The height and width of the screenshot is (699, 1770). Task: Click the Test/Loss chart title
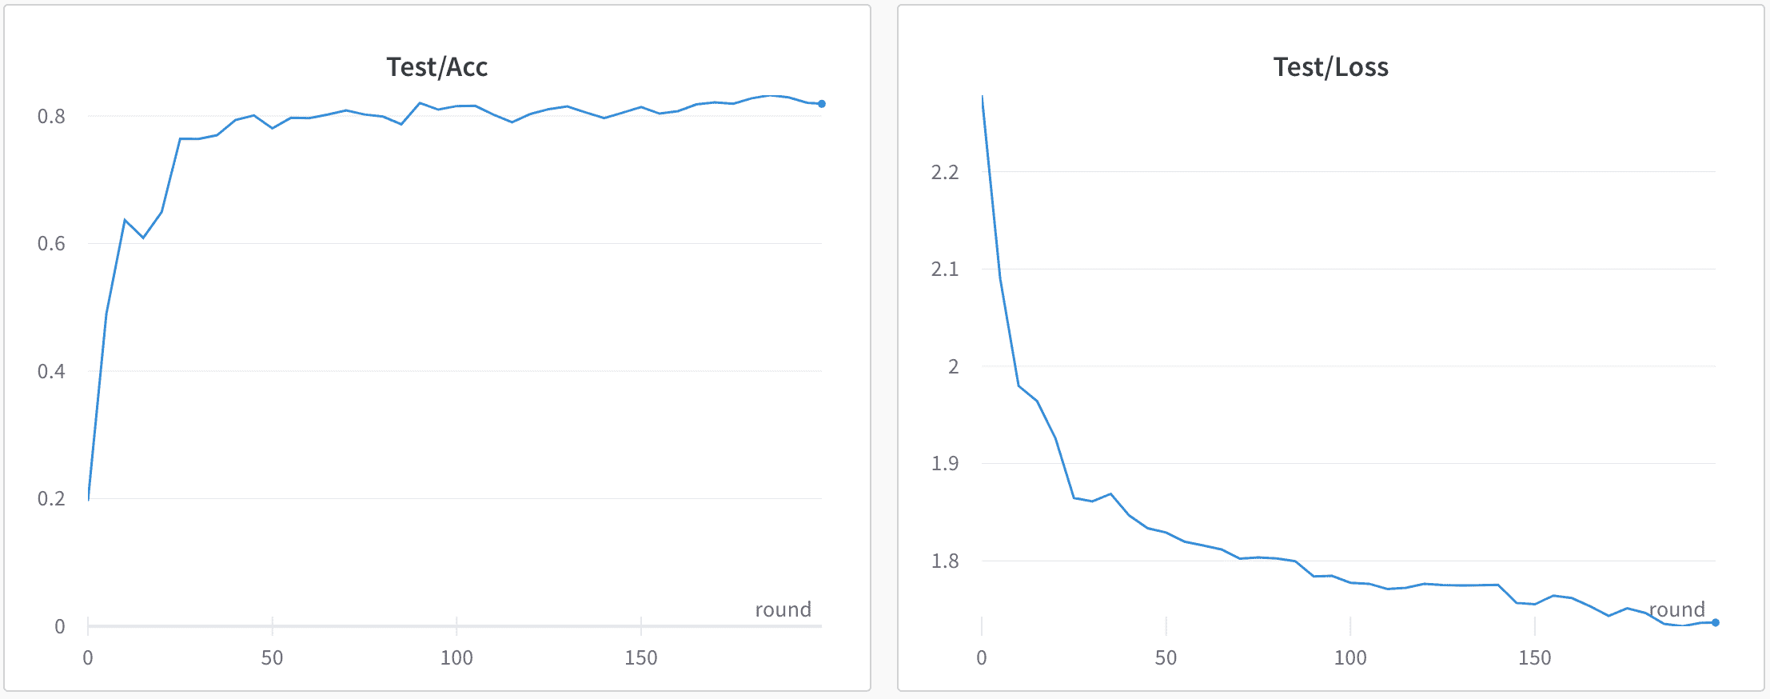(1331, 67)
